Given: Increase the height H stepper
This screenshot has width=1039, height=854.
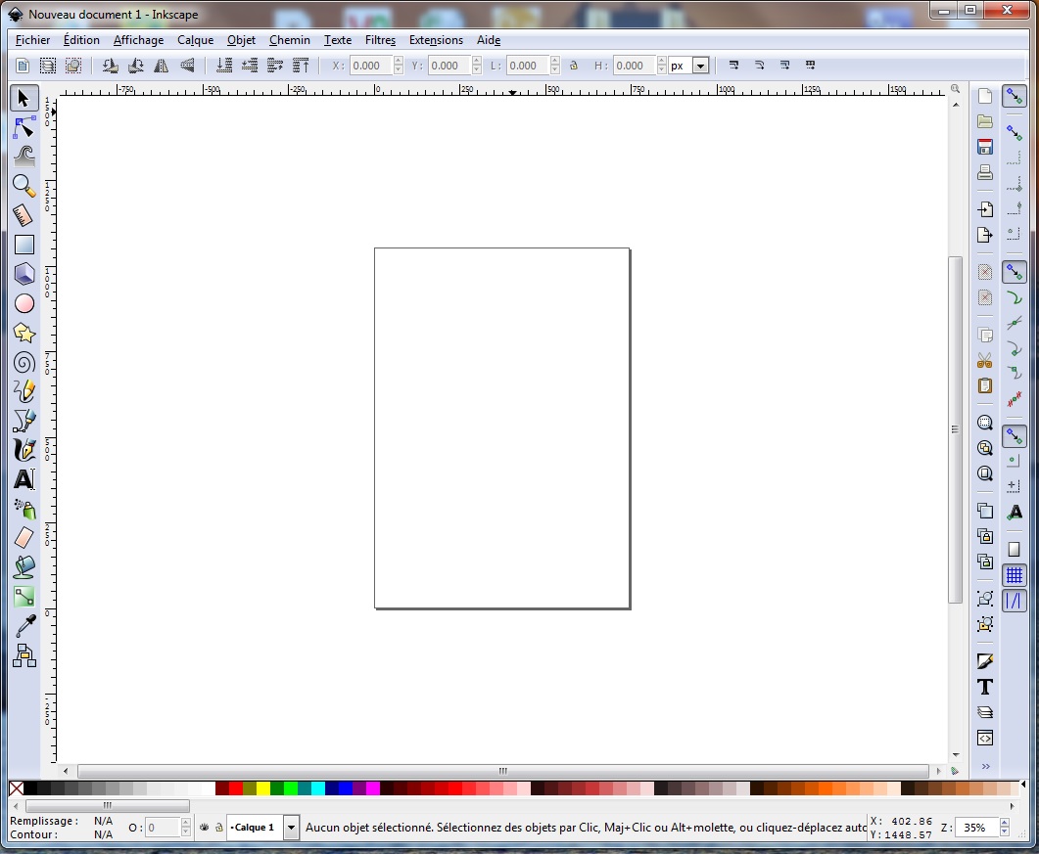Looking at the screenshot, I should (x=661, y=61).
